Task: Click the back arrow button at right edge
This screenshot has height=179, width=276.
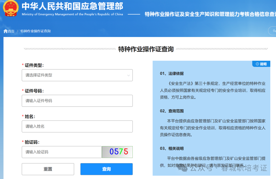Action: coord(272,31)
